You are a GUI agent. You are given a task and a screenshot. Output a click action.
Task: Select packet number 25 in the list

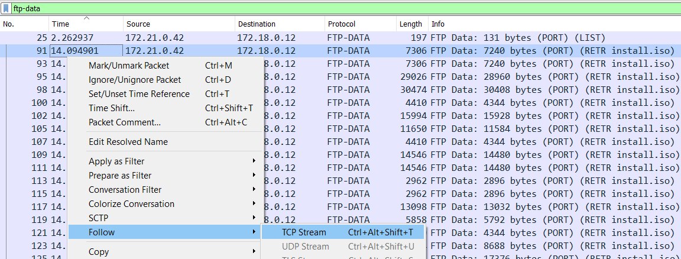[x=41, y=38]
